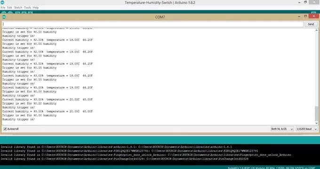Open the 115200 baud rate dropdown
Viewport: 320px width, 169px height.
307,129
